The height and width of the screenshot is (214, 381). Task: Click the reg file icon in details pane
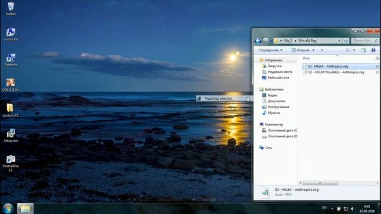(x=265, y=193)
